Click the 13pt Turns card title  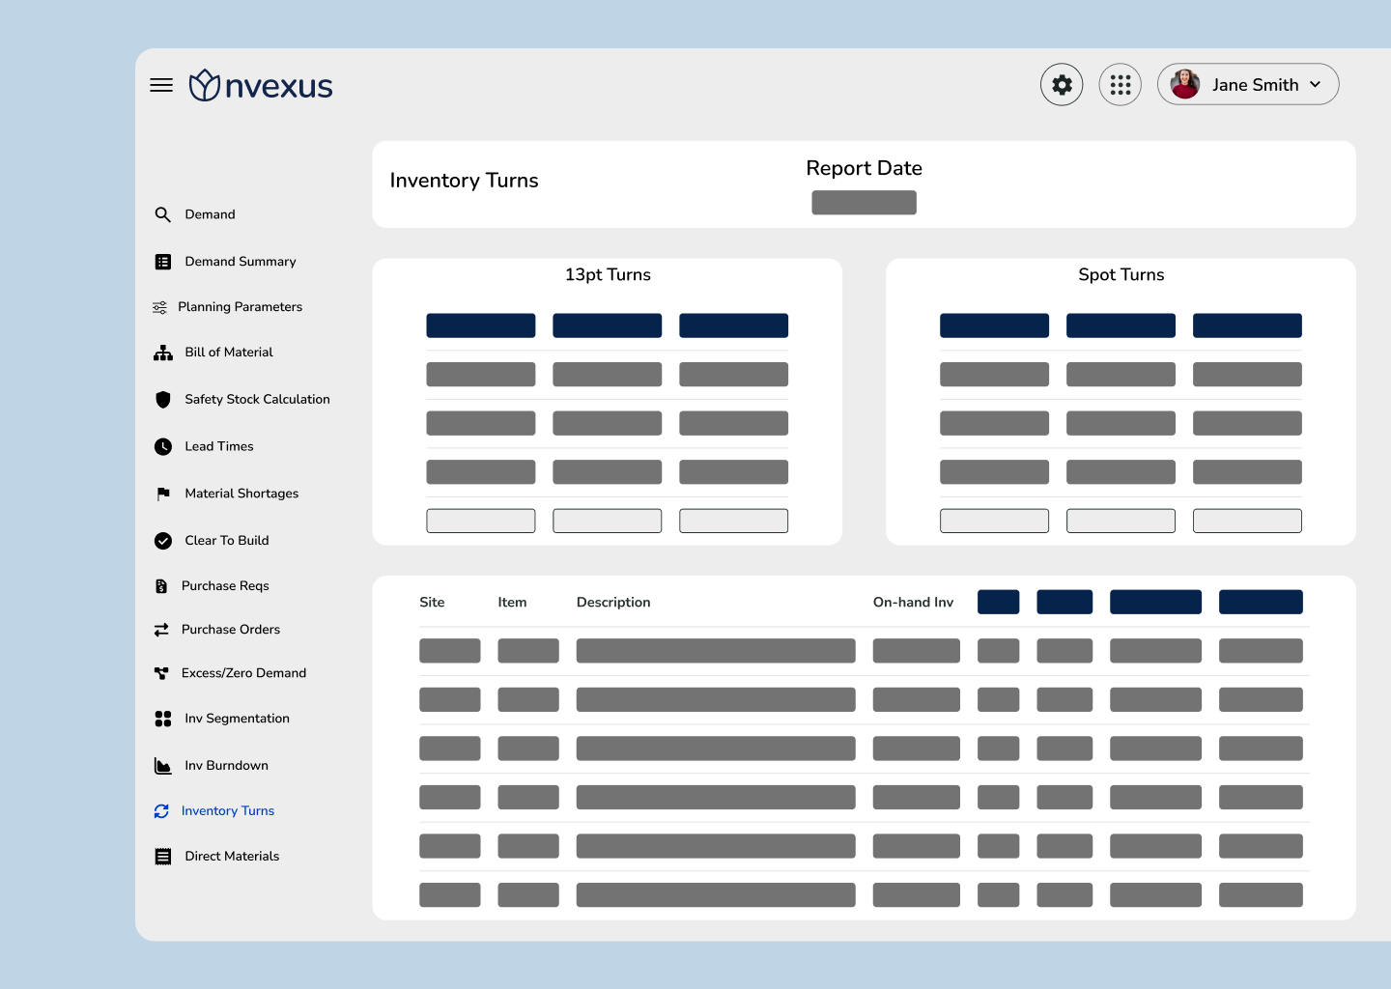pyautogui.click(x=608, y=275)
